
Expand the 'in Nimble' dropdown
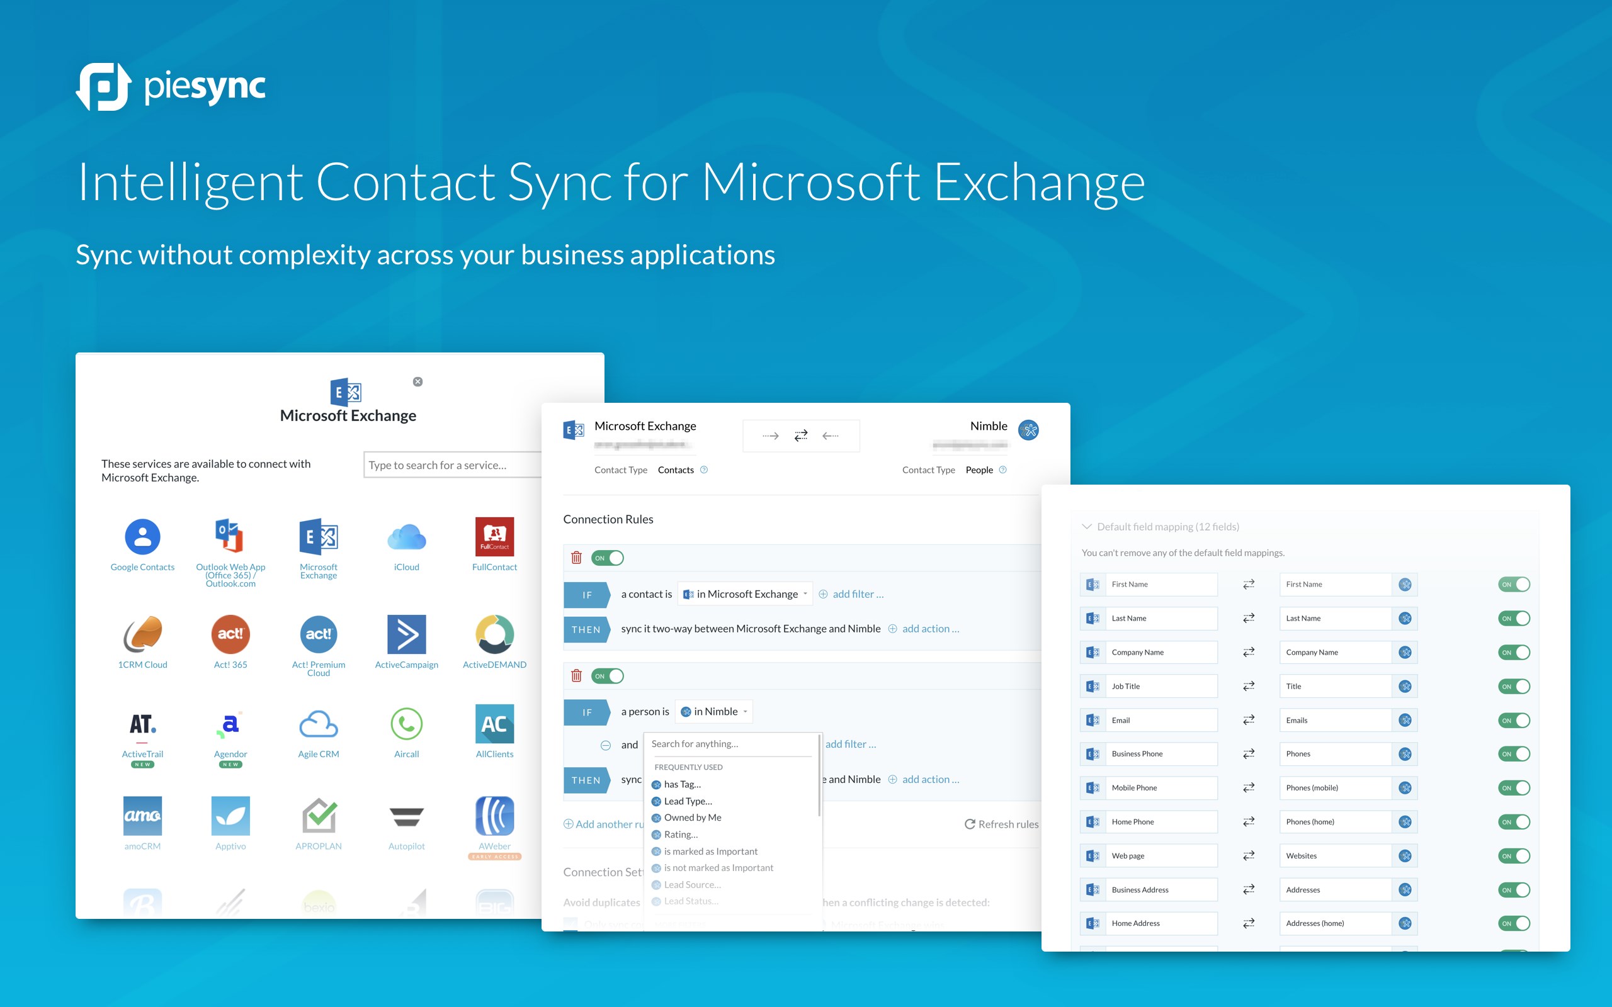715,712
